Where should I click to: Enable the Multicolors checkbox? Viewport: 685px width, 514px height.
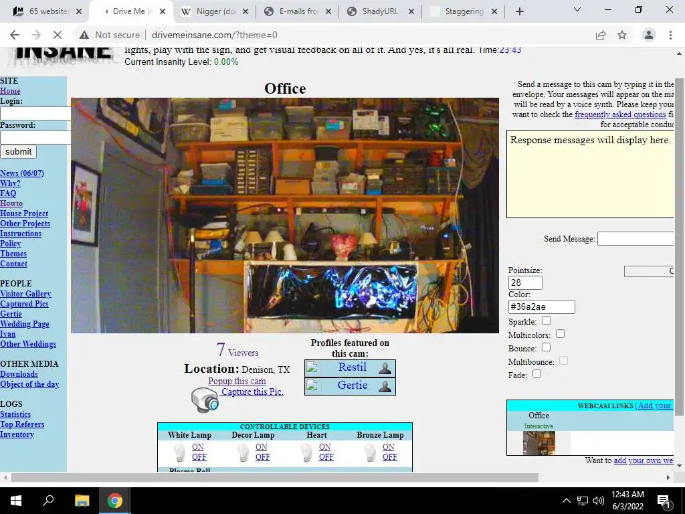click(x=560, y=334)
